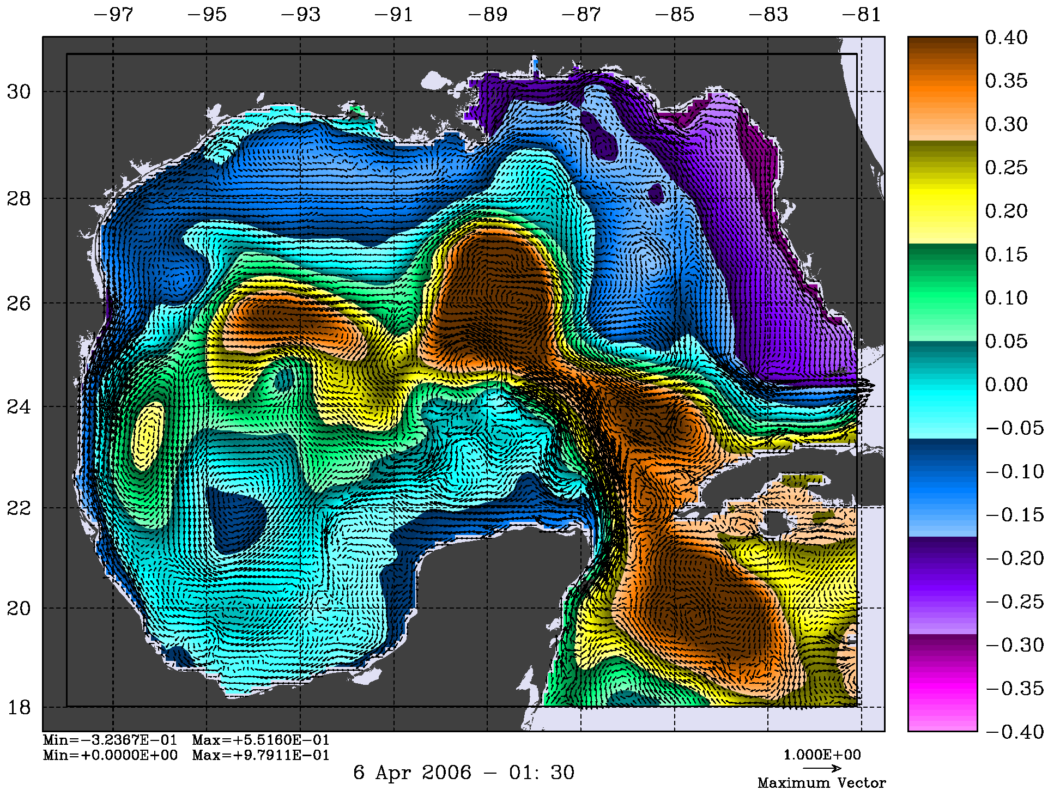
Task: Click the -83 longitude axis label
Action: (768, 14)
